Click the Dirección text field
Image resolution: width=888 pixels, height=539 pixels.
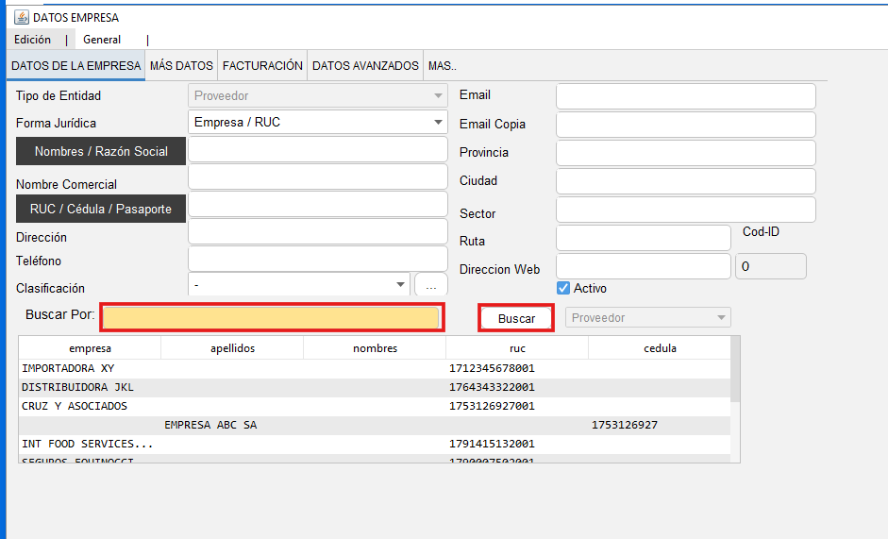(x=317, y=232)
